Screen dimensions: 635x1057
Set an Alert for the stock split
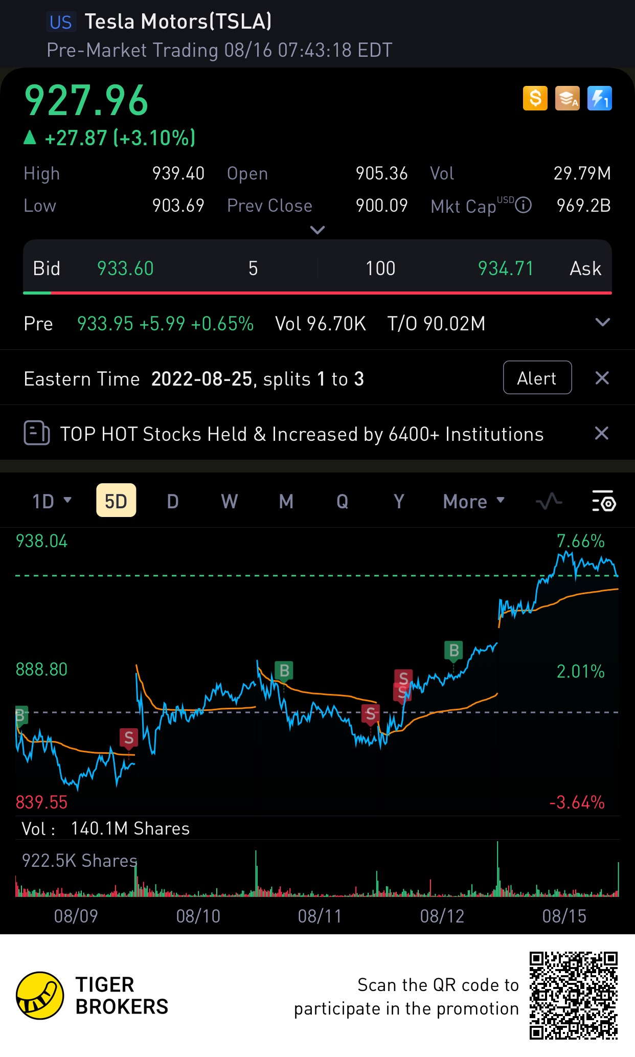[537, 378]
